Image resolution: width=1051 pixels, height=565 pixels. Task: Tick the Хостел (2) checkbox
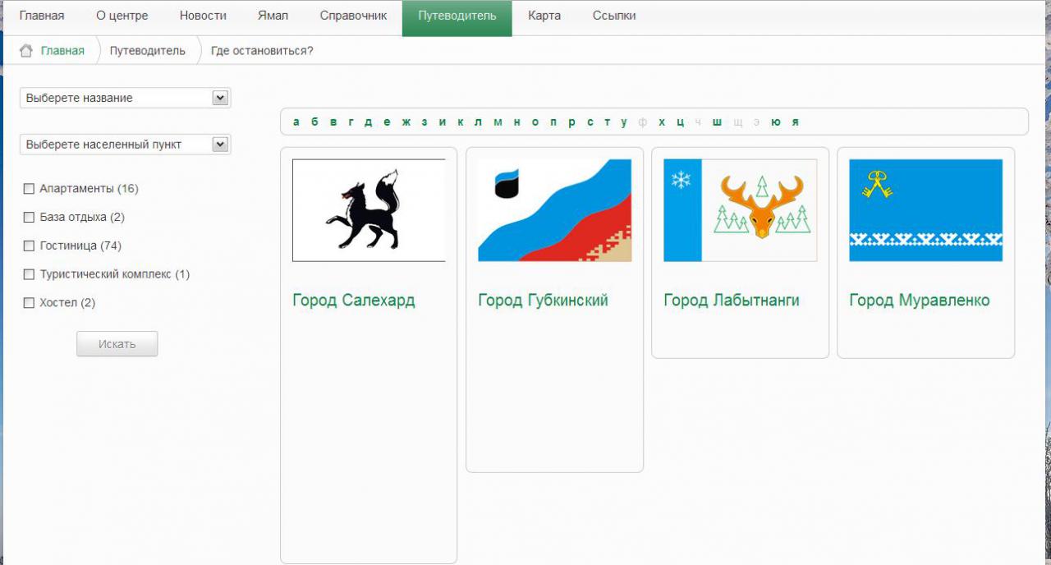tap(29, 303)
